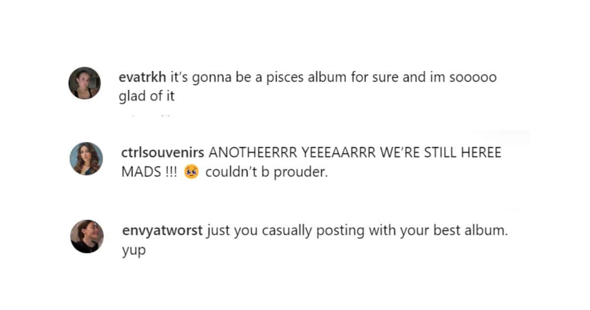Click envyatworst's round profile photo
The image size is (590, 310).
(x=87, y=236)
